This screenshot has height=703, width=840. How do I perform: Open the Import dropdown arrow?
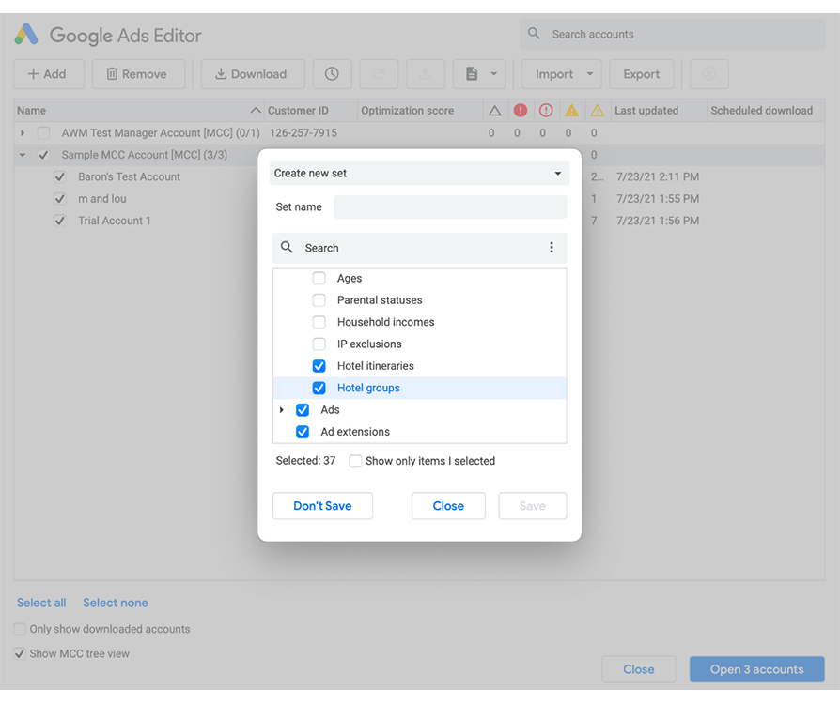(590, 74)
